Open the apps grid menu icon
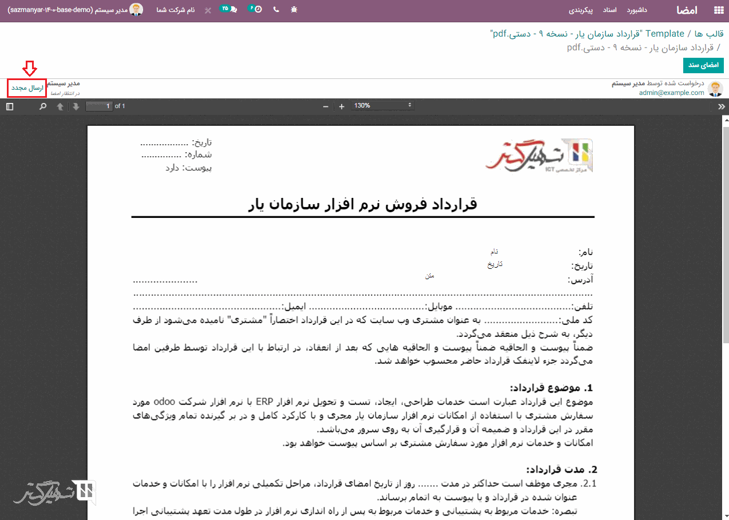Viewport: 729px width, 520px height. [x=718, y=10]
